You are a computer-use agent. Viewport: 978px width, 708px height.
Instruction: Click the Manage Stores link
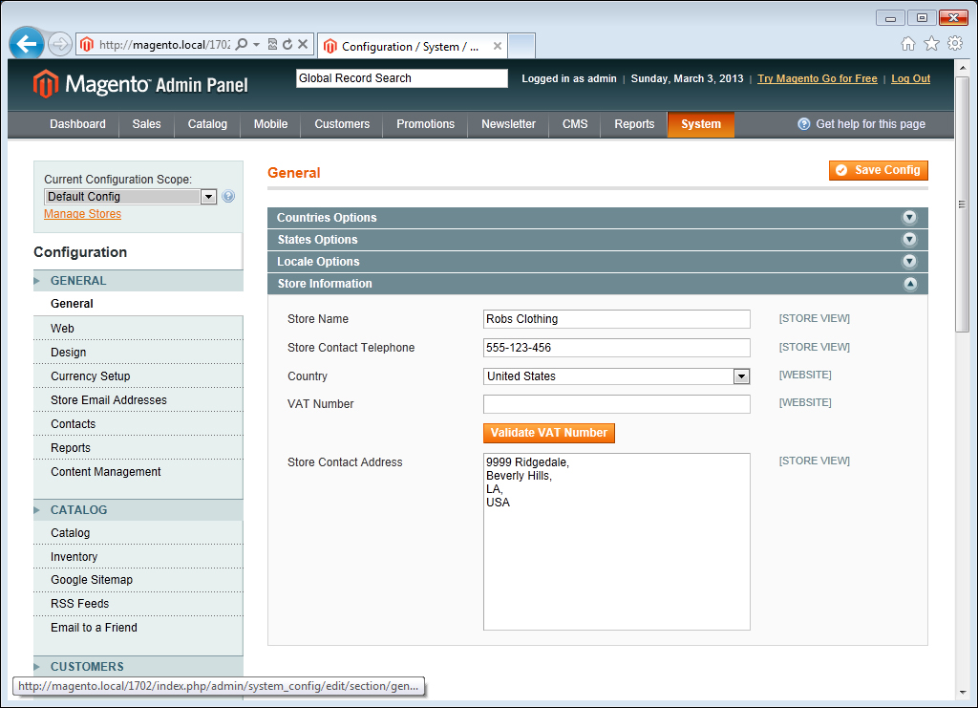coord(82,214)
